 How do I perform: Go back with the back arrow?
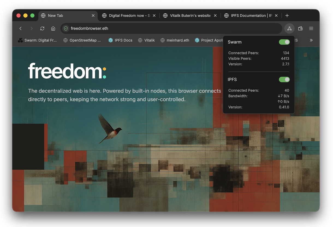(x=20, y=28)
